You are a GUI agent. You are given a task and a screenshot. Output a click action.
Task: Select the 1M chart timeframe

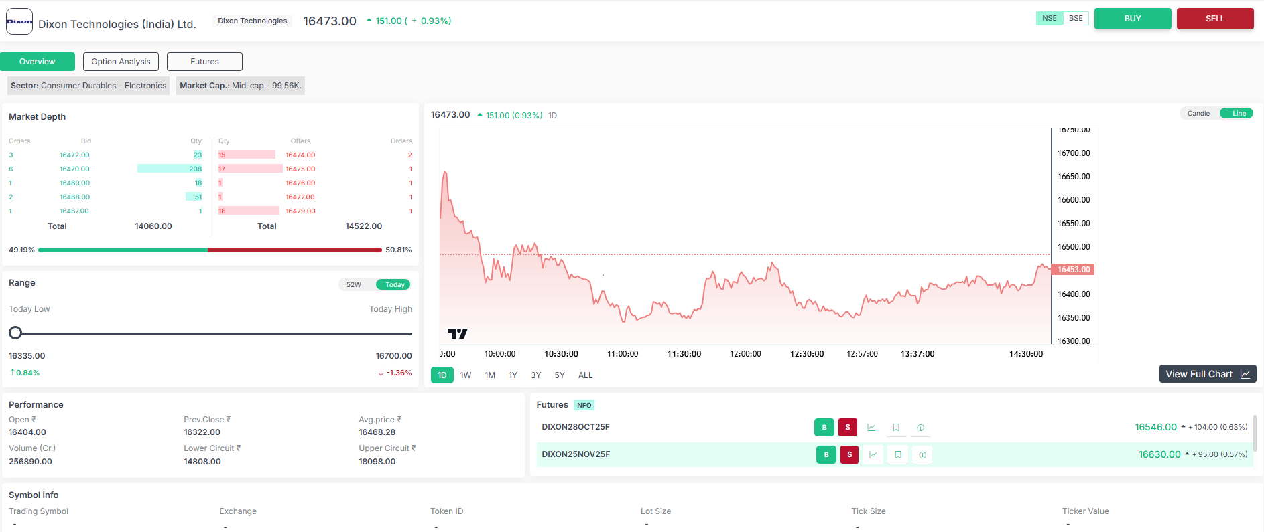click(490, 375)
